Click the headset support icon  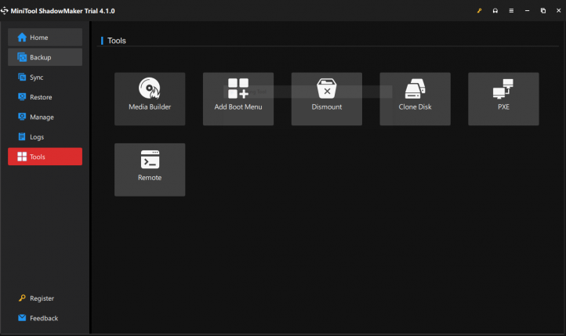[495, 11]
